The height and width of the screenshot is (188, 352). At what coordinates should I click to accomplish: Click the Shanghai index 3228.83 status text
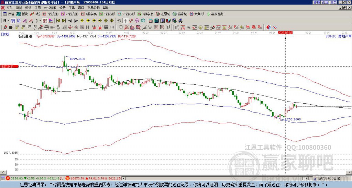(17, 178)
